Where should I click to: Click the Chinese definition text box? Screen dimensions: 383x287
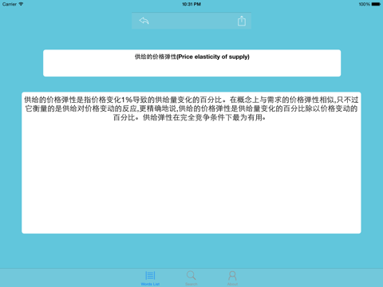191,163
